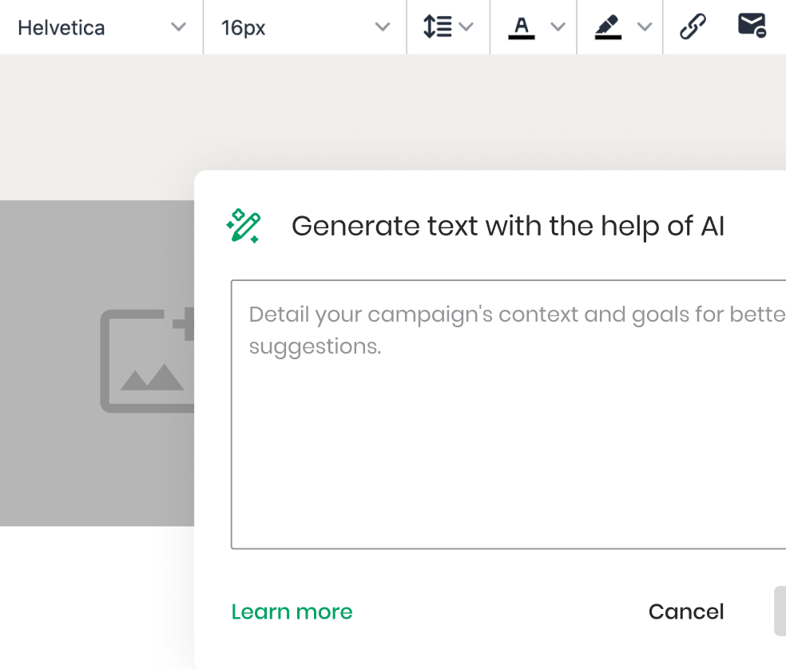Open the Learn more link
The image size is (786, 669).
(x=292, y=612)
